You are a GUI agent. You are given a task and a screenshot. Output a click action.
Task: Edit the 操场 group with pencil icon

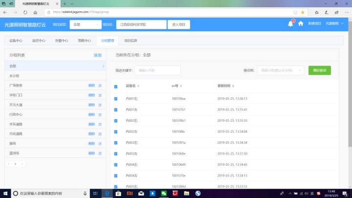click(100, 143)
